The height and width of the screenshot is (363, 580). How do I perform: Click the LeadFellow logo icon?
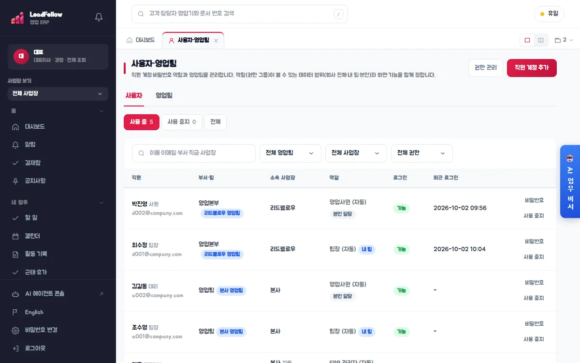18,17
